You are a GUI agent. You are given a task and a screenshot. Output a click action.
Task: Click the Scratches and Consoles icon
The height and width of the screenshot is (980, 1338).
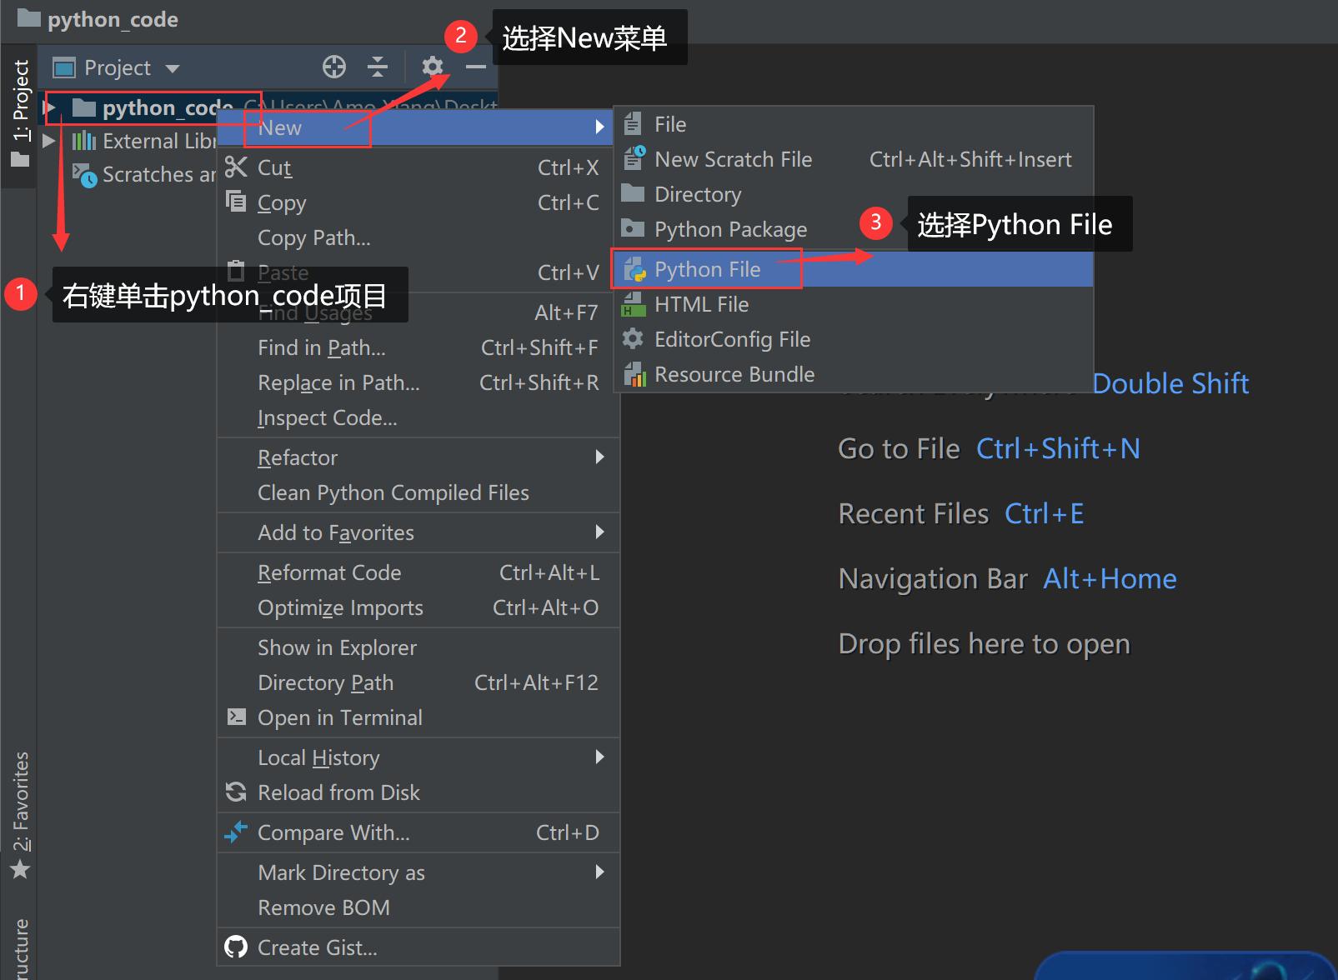pyautogui.click(x=84, y=175)
